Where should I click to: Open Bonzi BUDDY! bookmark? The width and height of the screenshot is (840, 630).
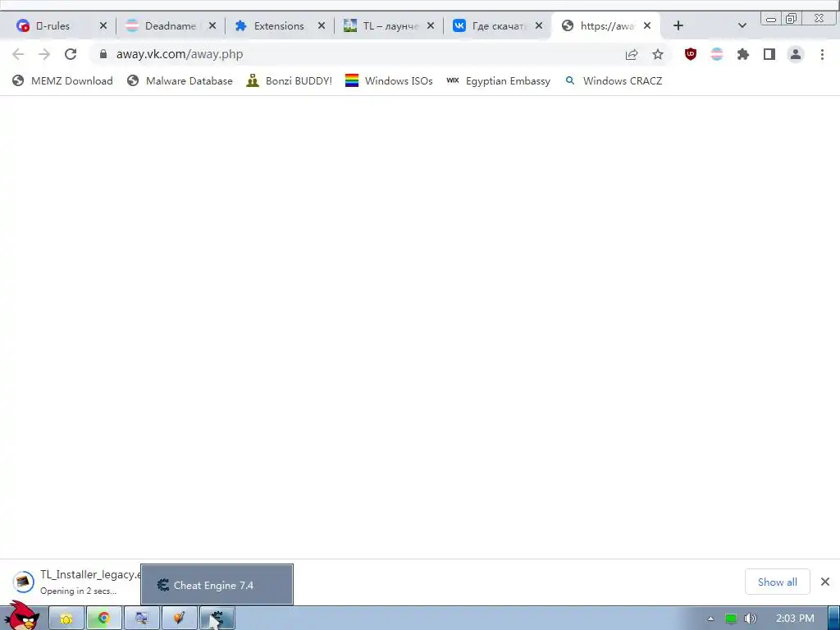point(290,81)
